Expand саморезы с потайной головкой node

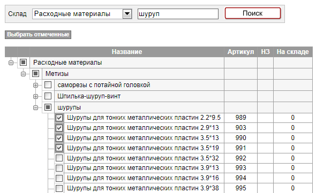tap(36, 86)
